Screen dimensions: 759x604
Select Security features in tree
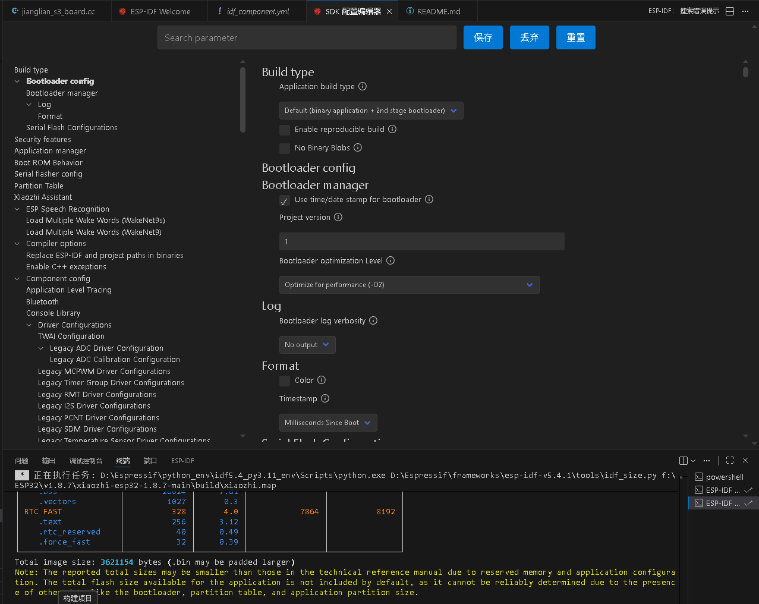click(43, 139)
